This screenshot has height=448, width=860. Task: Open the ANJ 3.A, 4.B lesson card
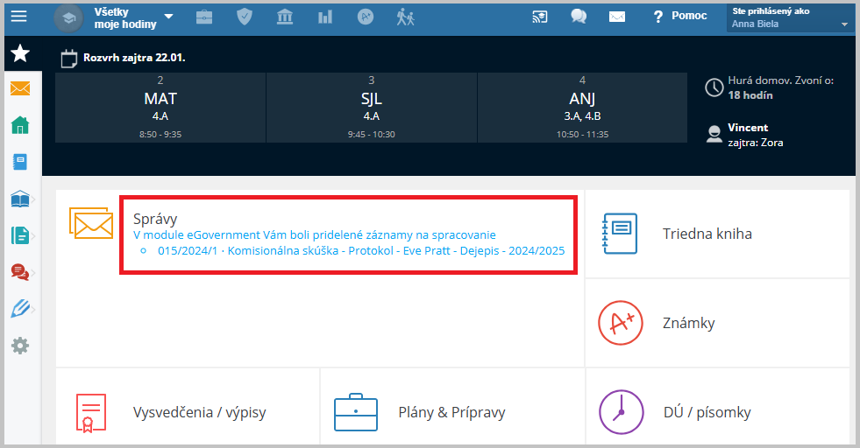click(582, 108)
